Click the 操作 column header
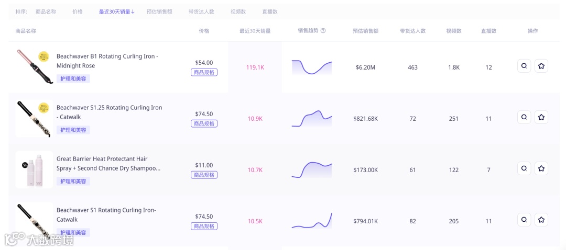The width and height of the screenshot is (566, 250). [x=533, y=31]
